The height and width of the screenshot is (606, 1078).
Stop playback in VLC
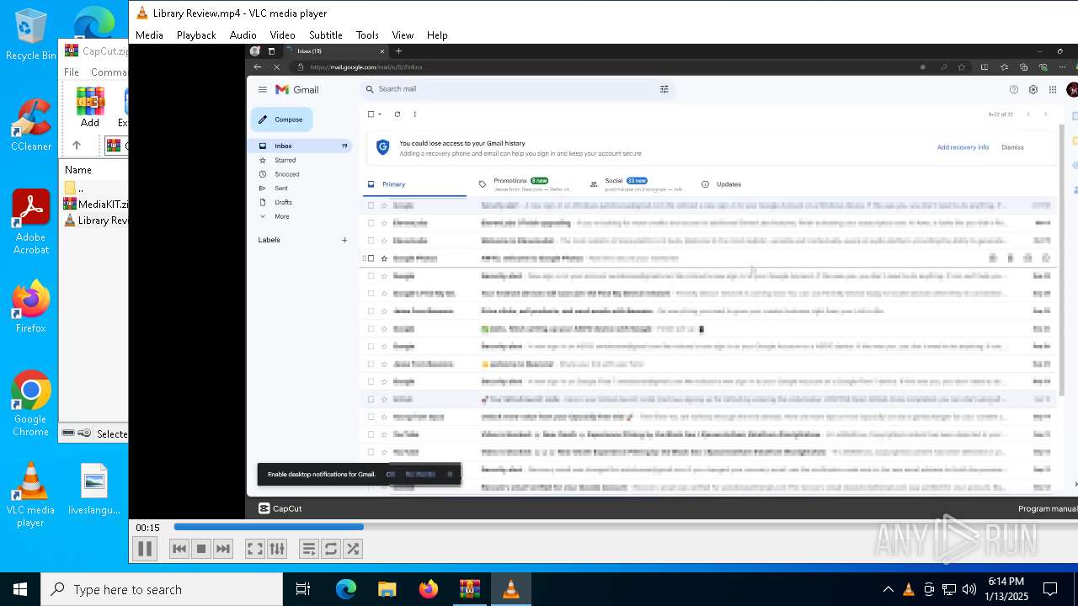(x=201, y=549)
